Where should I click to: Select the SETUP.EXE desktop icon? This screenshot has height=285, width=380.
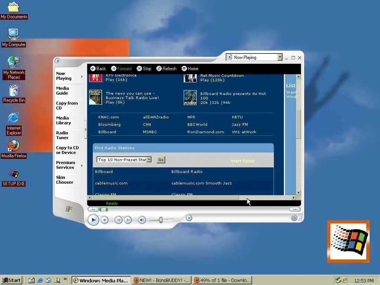(14, 178)
